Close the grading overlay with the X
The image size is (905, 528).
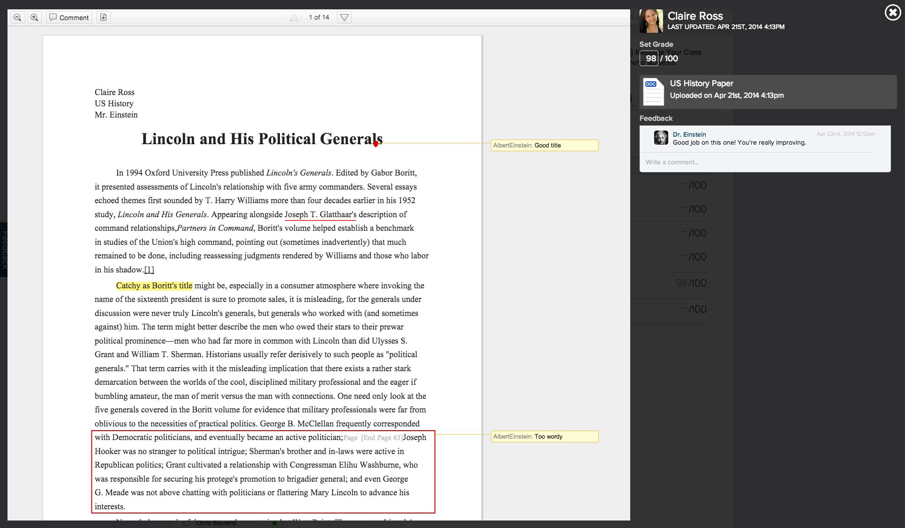(x=893, y=13)
